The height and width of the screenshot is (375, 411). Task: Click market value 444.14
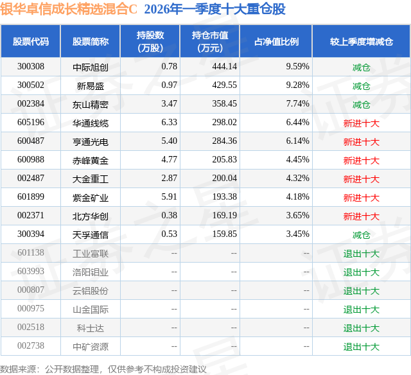click(x=224, y=67)
